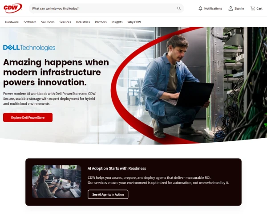The image size is (267, 214).
Task: Open the Software menu
Action: point(30,22)
